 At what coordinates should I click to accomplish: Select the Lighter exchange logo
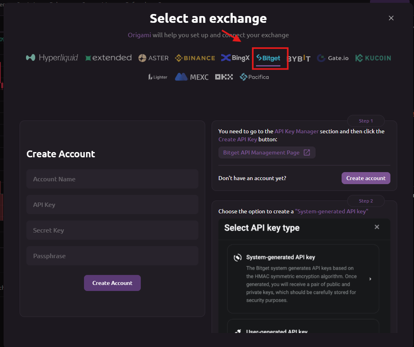coord(158,77)
